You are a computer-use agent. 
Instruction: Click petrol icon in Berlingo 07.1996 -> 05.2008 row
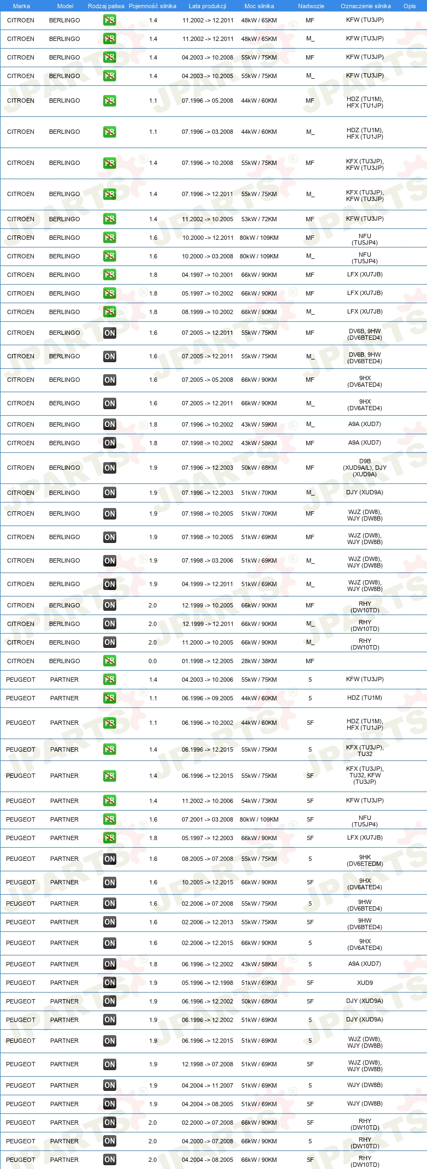click(x=110, y=101)
